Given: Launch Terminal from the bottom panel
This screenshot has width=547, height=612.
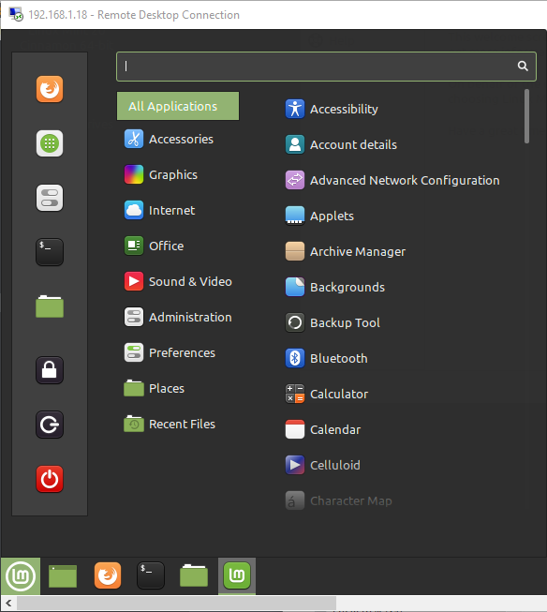Looking at the screenshot, I should 151,575.
